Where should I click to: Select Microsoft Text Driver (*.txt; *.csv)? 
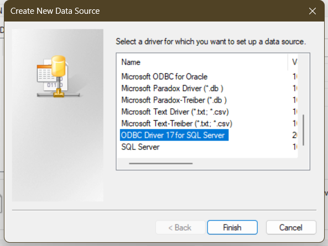point(175,112)
